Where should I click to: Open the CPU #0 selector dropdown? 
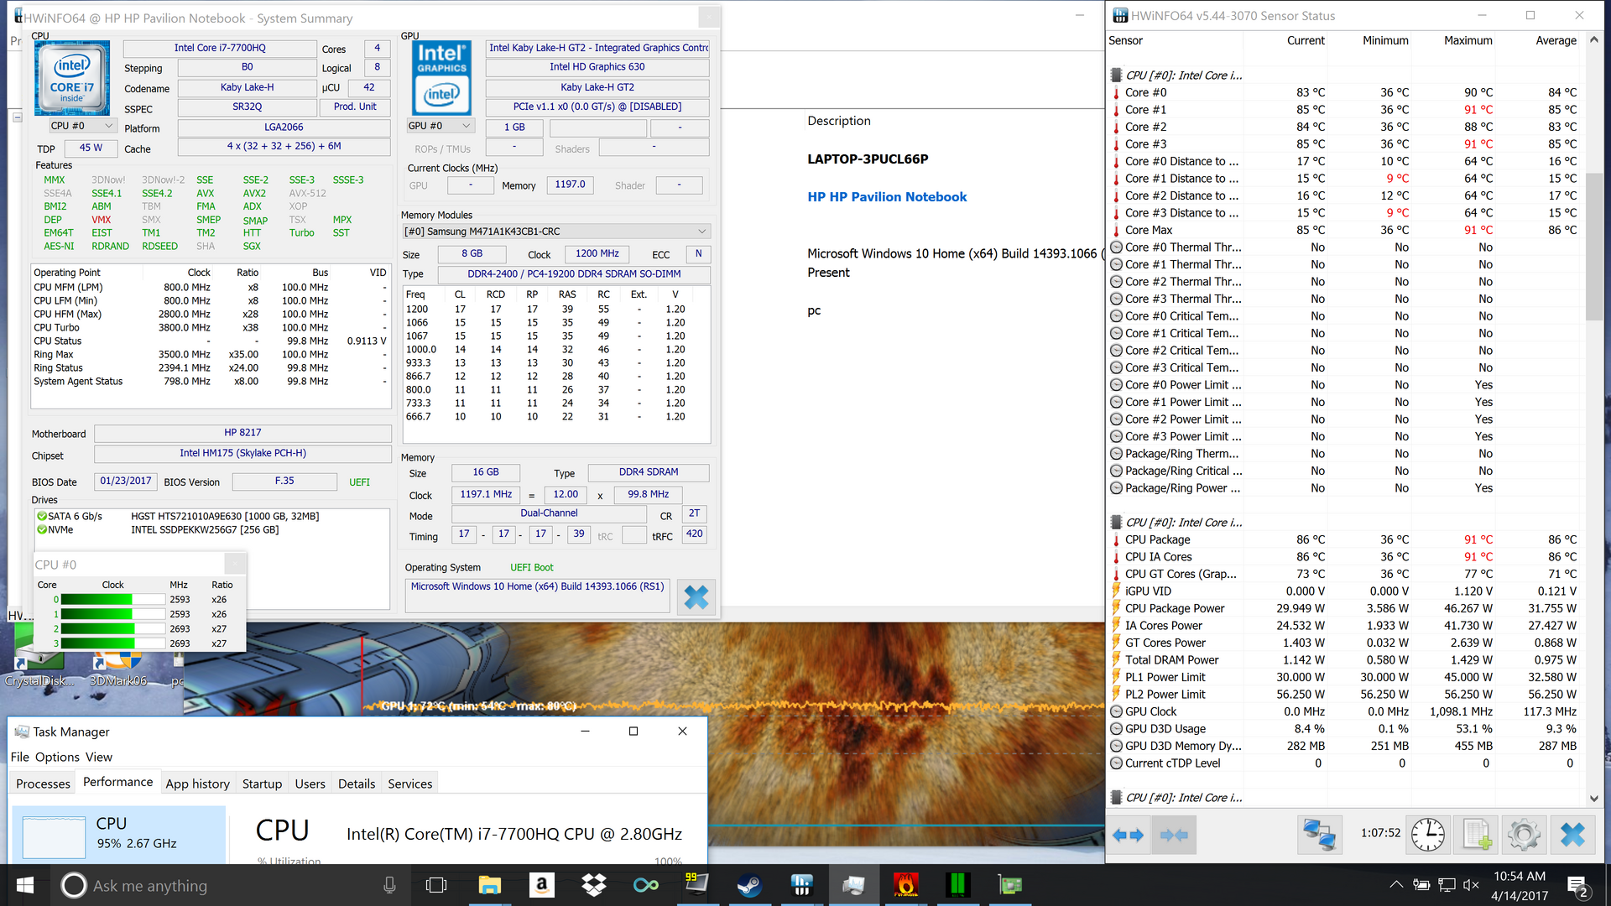point(82,126)
